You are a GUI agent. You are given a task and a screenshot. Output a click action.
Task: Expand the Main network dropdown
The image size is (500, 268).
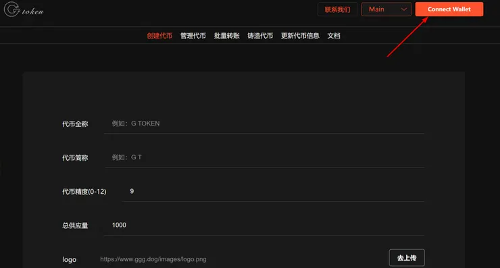386,9
